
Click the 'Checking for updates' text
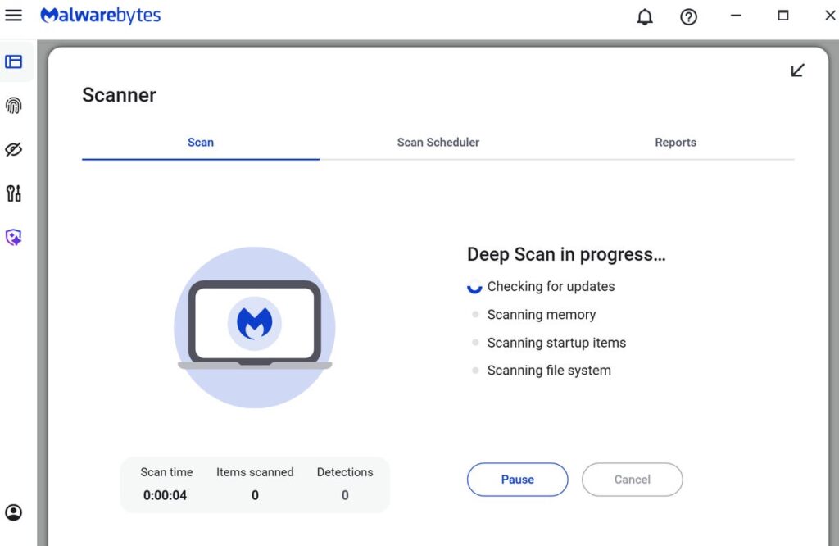pos(551,286)
